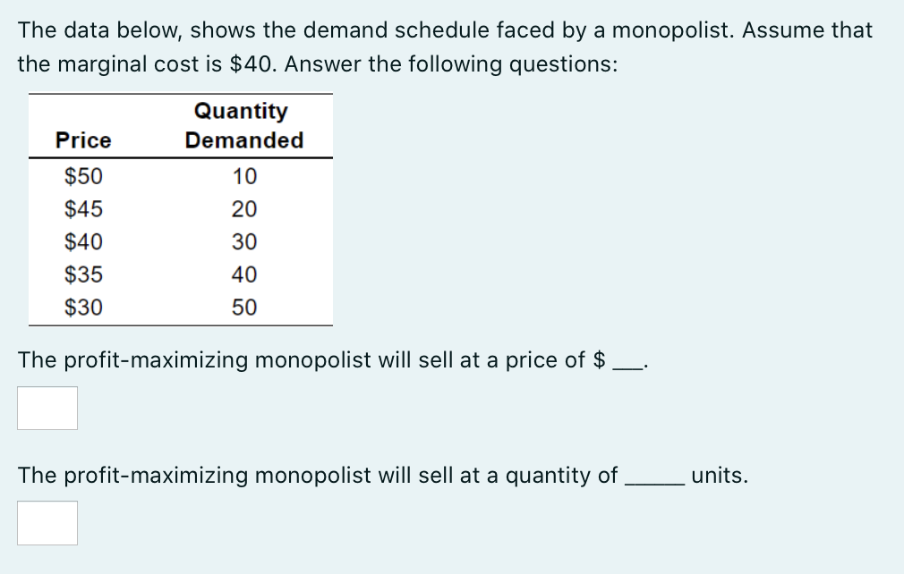
Task: Select the $40 price cell
Action: tap(84, 241)
